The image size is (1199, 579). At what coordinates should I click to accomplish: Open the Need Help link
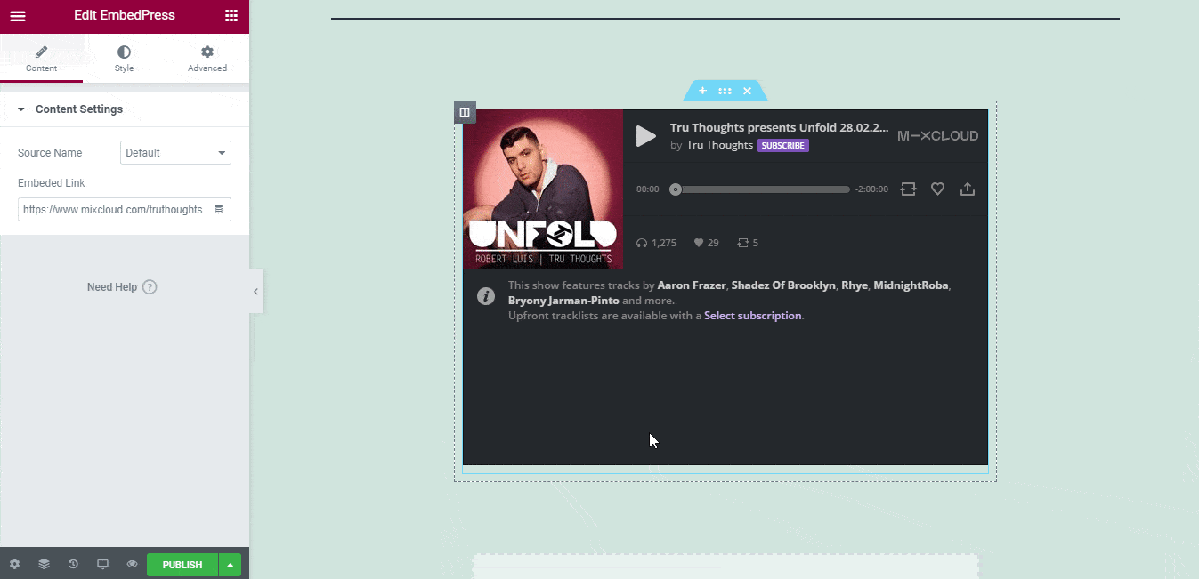click(x=112, y=287)
